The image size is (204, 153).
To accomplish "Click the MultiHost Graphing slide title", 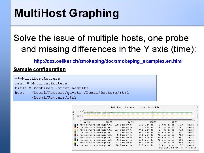I will tap(67, 13).
